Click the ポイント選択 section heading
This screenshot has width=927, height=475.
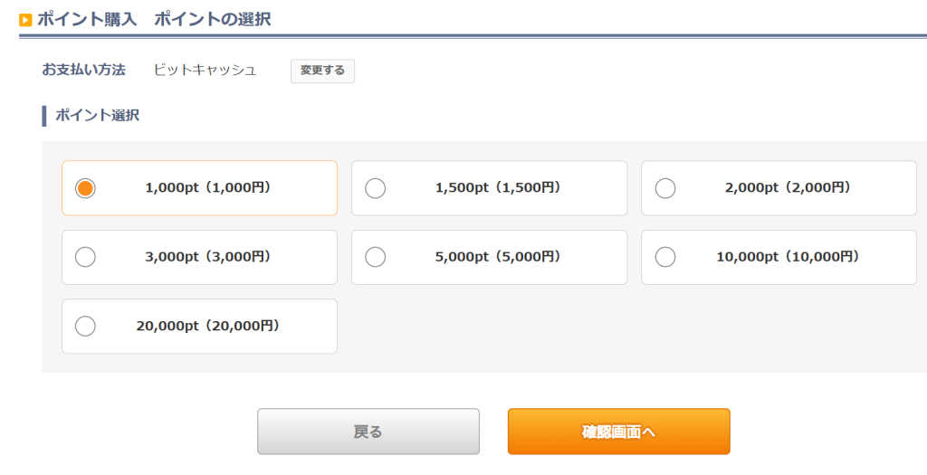(97, 116)
